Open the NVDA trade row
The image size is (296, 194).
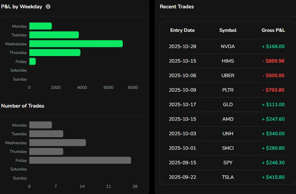(x=227, y=46)
